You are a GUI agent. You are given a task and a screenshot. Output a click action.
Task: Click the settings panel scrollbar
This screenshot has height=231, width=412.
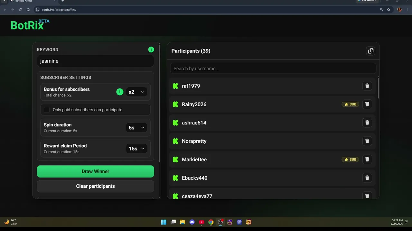(160, 103)
